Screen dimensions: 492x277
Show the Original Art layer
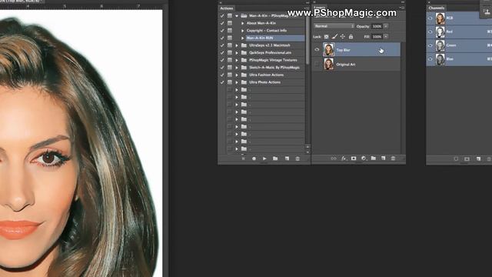pos(317,65)
